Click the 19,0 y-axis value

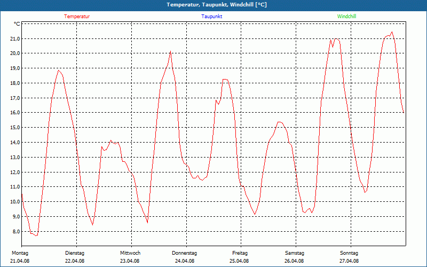point(15,68)
